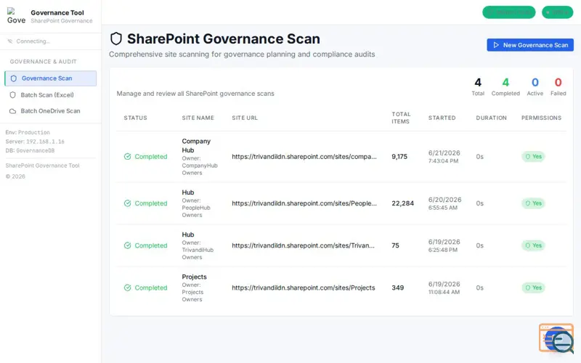Click the Yes permissions badge for Company Hub

[x=533, y=156]
